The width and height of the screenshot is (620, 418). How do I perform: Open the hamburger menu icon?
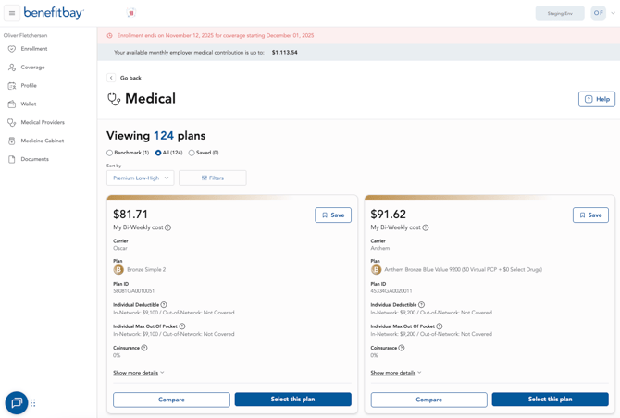pyautogui.click(x=12, y=13)
